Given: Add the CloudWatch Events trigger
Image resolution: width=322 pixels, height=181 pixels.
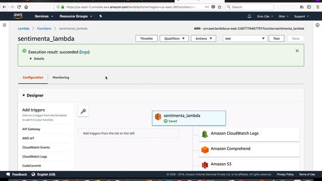Looking at the screenshot, I should click(36, 147).
